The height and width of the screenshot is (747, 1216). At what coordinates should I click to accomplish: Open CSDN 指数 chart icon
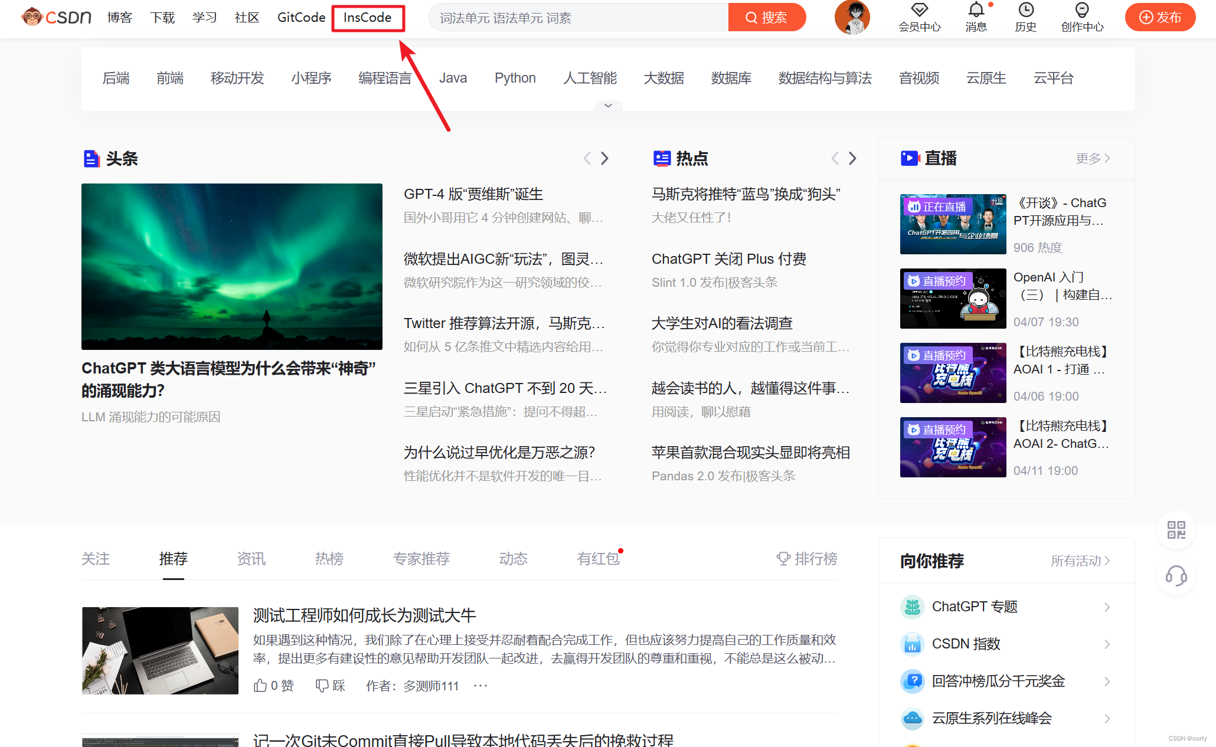pyautogui.click(x=913, y=644)
